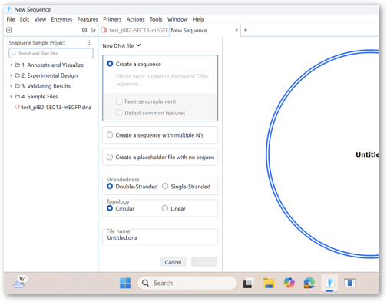Toggle the sidebar panel icon
The width and height of the screenshot is (387, 302).
[9, 30]
